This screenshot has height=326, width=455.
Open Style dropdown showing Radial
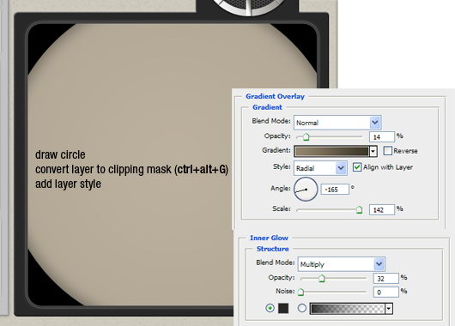(x=320, y=168)
